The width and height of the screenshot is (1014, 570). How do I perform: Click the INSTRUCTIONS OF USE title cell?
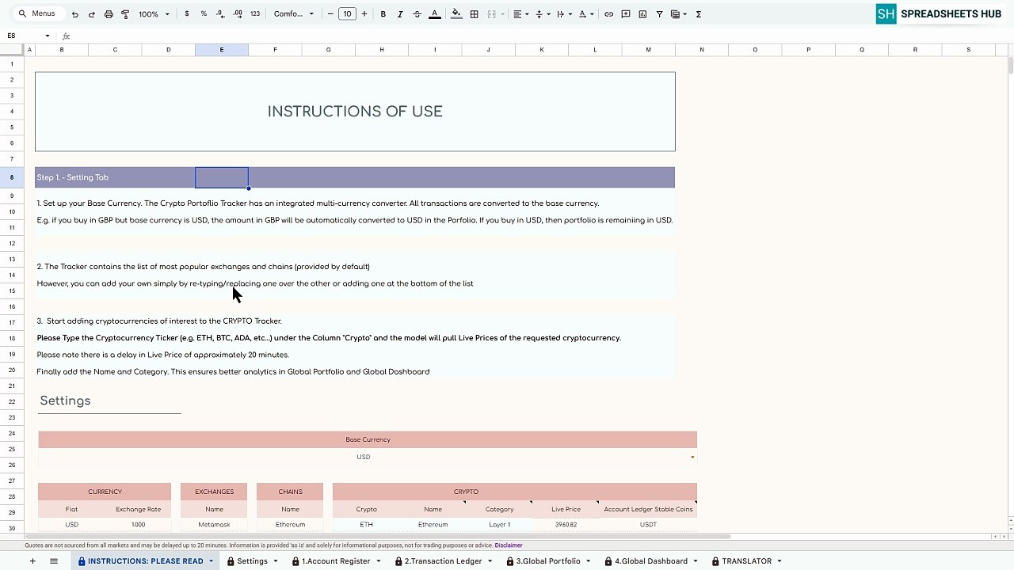point(355,112)
